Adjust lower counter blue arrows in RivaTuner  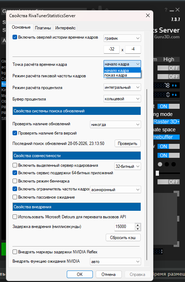(x=174, y=95)
